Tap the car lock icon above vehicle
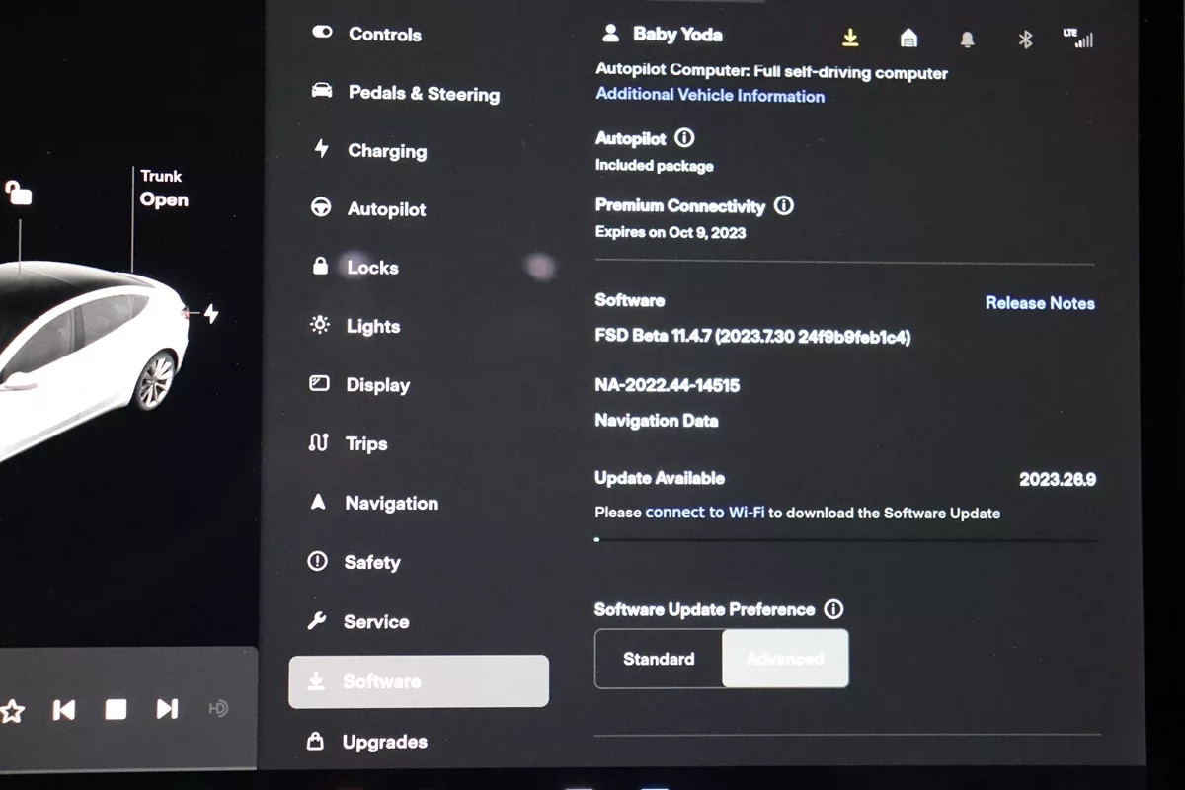Screen dimensions: 1185x790 pos(18,192)
